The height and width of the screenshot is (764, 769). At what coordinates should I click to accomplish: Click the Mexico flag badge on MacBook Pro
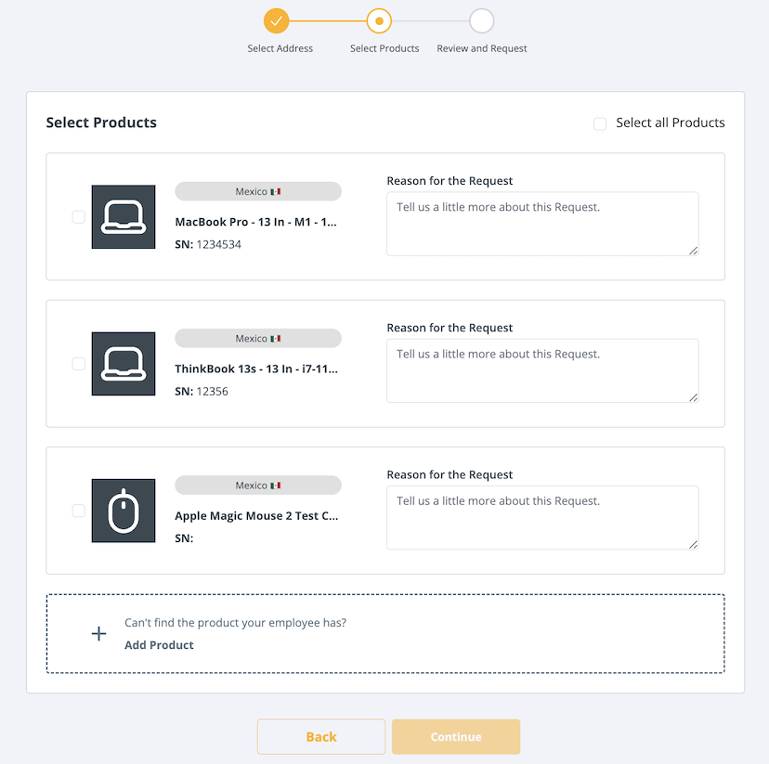(258, 191)
